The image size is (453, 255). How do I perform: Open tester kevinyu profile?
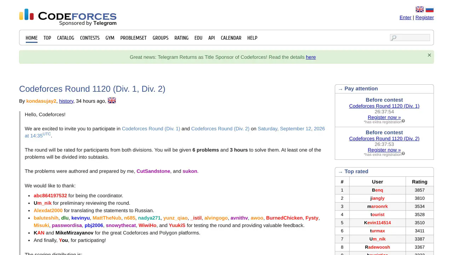[81, 218]
